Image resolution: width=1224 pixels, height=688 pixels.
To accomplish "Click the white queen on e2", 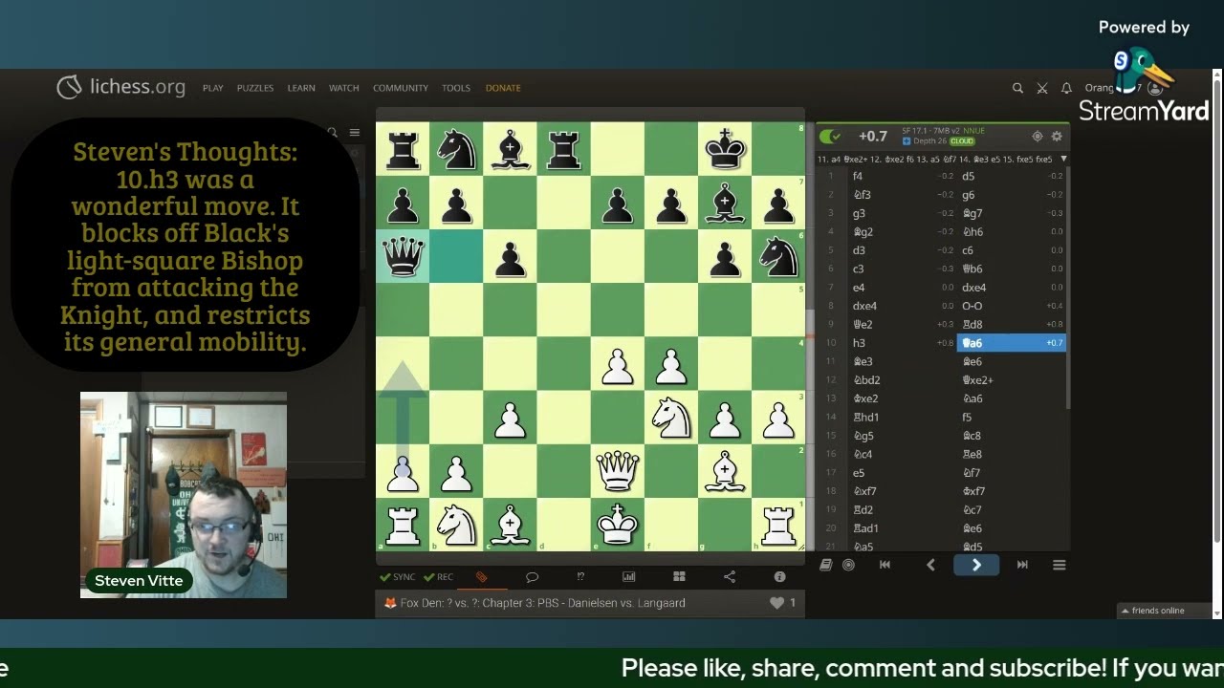I will [x=617, y=470].
